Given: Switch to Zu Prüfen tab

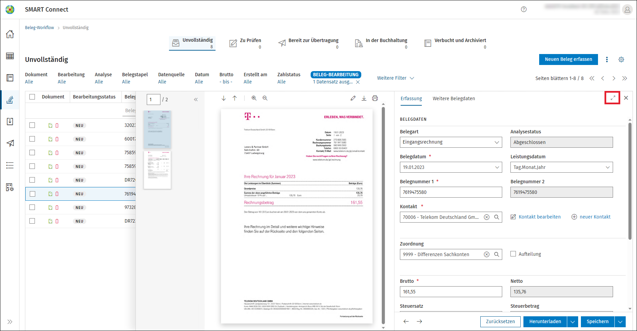Looking at the screenshot, I should (245, 43).
